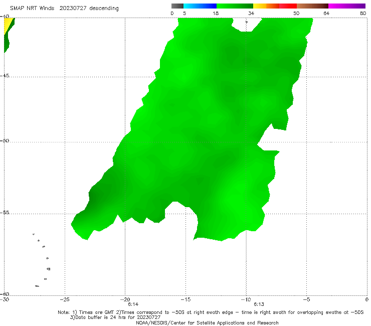Click the note '3)Data buffer is 24 hrs'
The image size is (371, 326).
pos(115,317)
